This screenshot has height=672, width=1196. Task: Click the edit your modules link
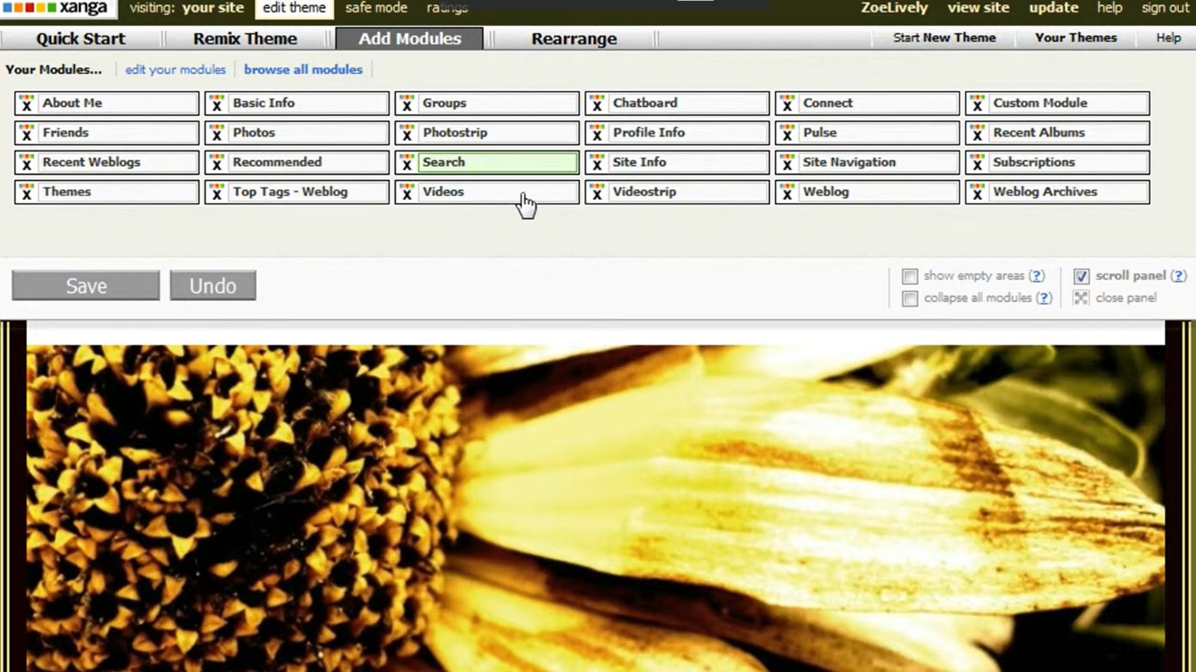(x=175, y=70)
